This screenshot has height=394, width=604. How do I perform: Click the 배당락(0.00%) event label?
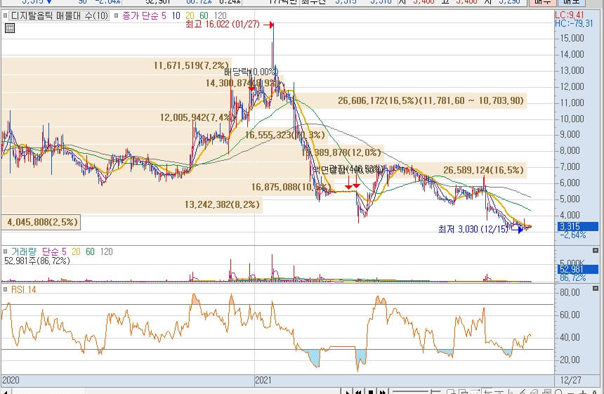(x=251, y=72)
